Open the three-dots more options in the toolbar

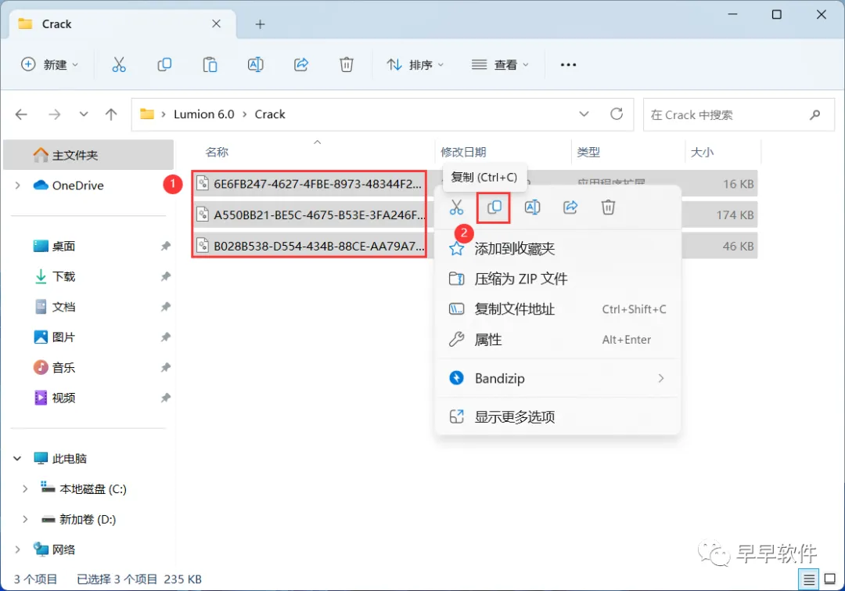point(568,65)
